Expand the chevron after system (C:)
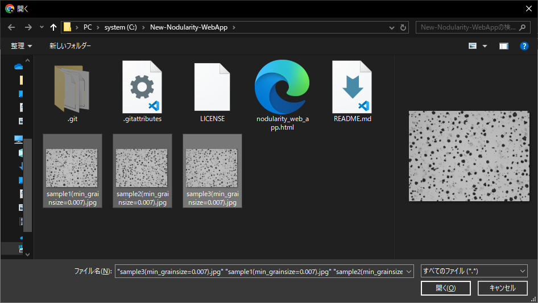538x303 pixels. click(x=143, y=27)
